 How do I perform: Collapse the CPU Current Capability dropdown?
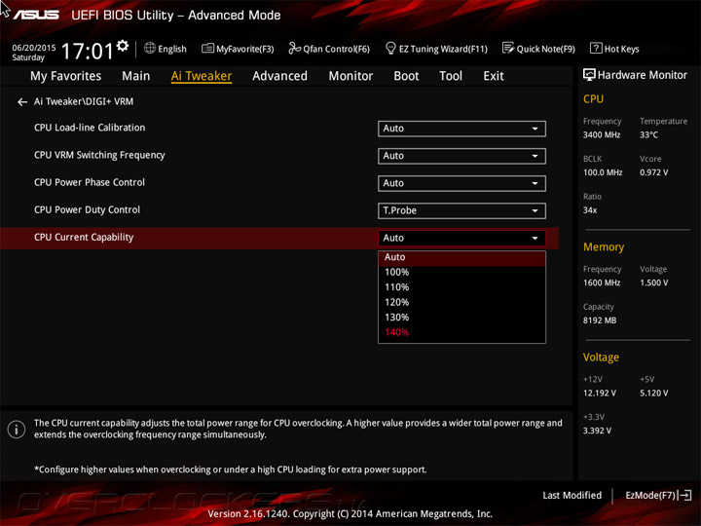pyautogui.click(x=461, y=238)
